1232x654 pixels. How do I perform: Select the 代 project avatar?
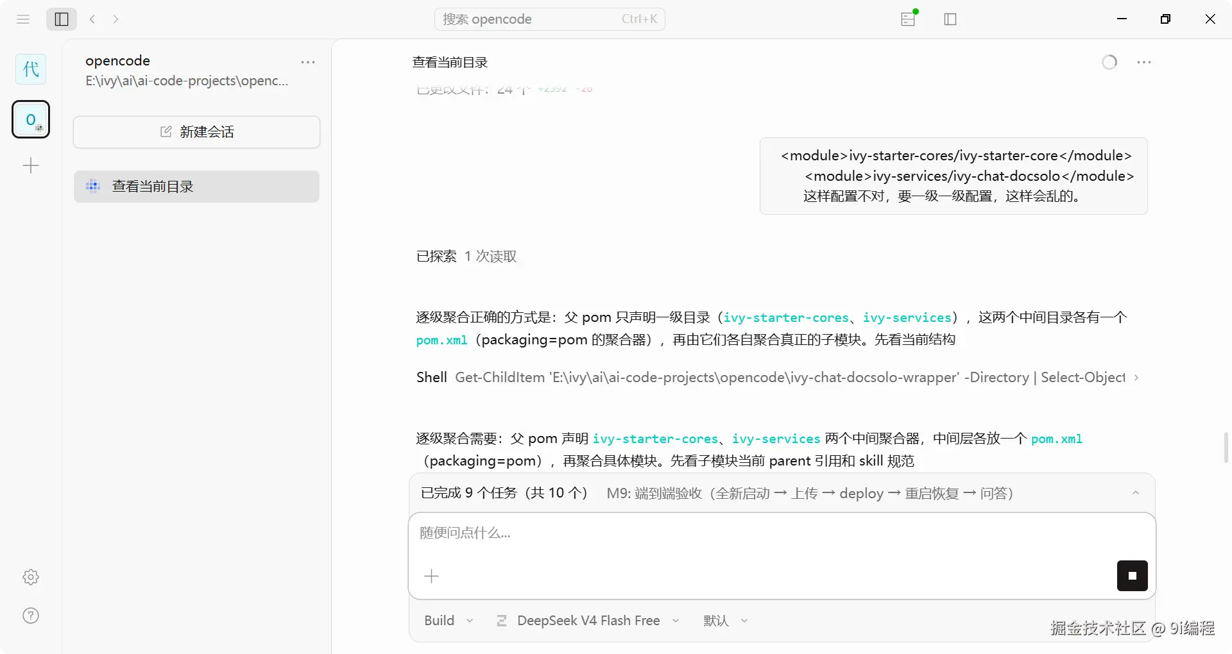tap(31, 69)
